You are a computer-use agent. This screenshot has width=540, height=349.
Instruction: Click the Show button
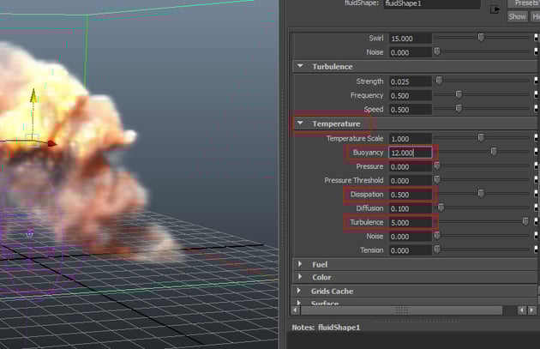[517, 16]
